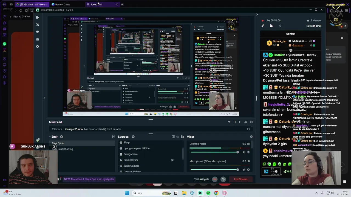Open the scene transitions icon next to Emir

click(x=114, y=137)
